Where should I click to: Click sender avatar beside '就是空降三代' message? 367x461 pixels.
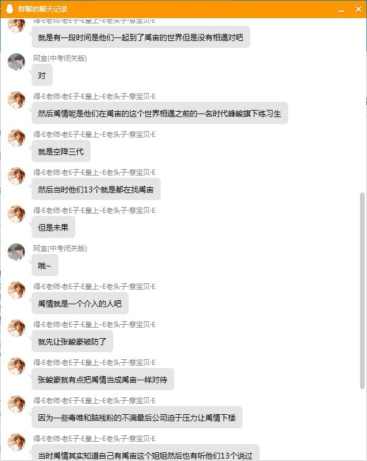(x=16, y=138)
